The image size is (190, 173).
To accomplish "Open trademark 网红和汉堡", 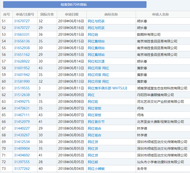I will pos(96,61).
